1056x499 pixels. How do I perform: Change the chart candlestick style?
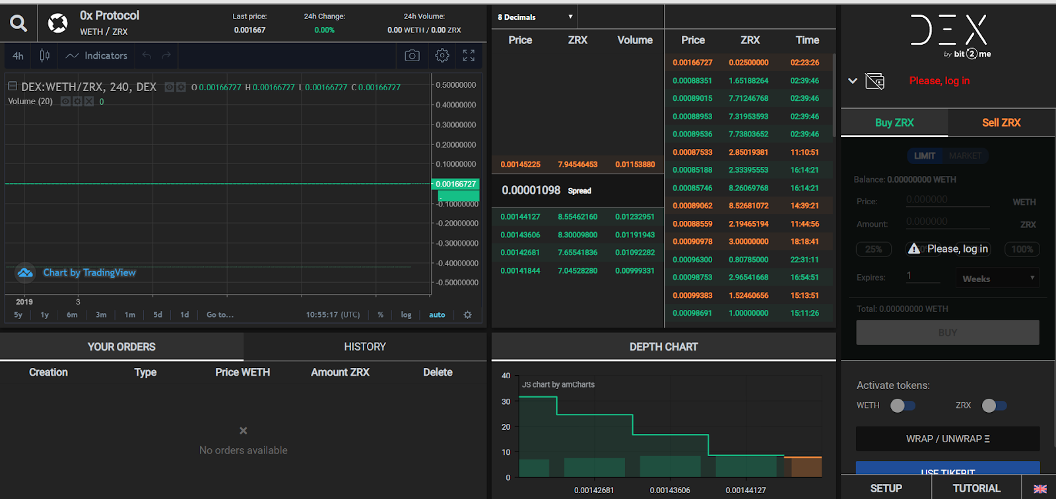(45, 56)
